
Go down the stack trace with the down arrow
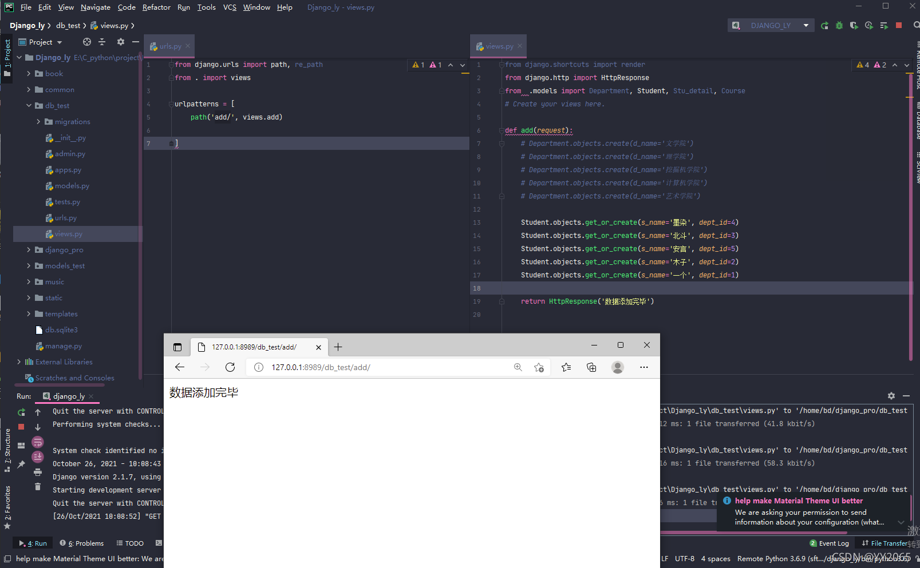tap(38, 427)
